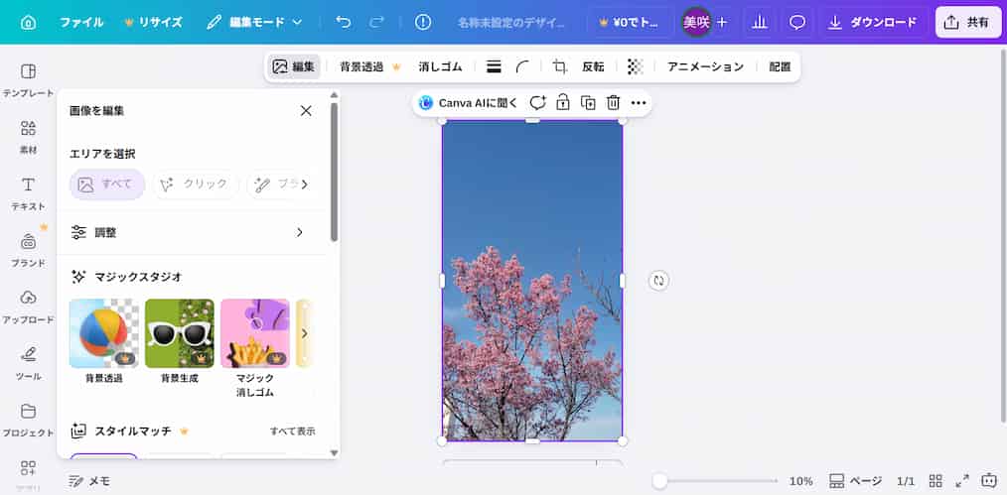Enter fullscreen with expand arrows icon
1007x495 pixels.
[x=962, y=481]
